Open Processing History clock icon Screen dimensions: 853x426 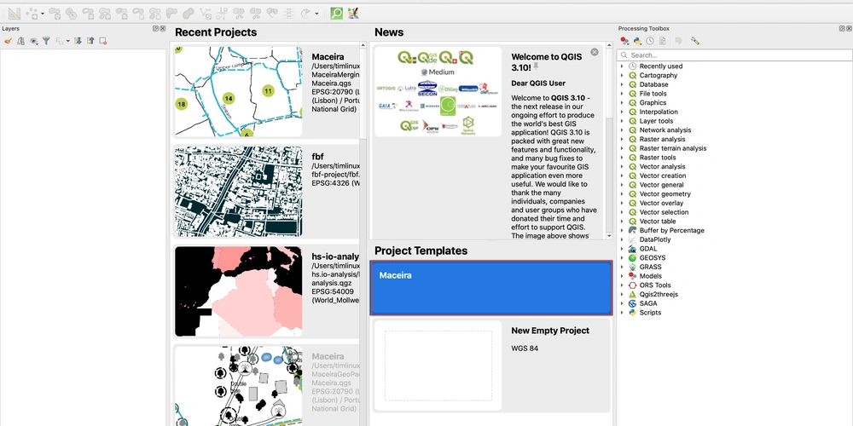tap(650, 41)
